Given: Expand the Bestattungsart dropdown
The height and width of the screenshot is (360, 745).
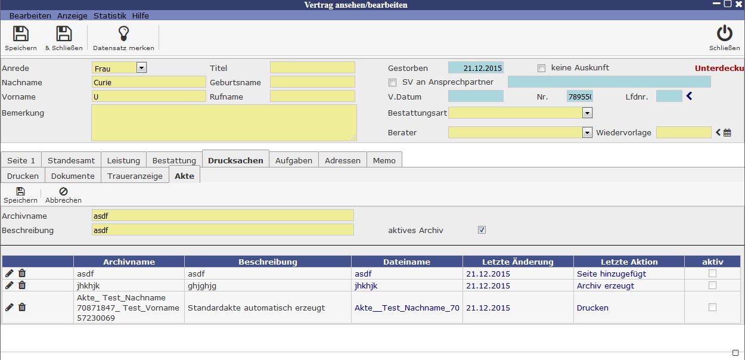Looking at the screenshot, I should coord(587,113).
